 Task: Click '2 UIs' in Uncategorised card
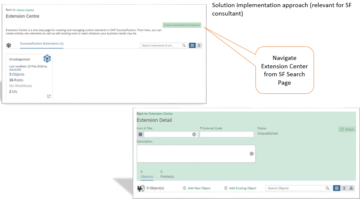[x=13, y=92]
